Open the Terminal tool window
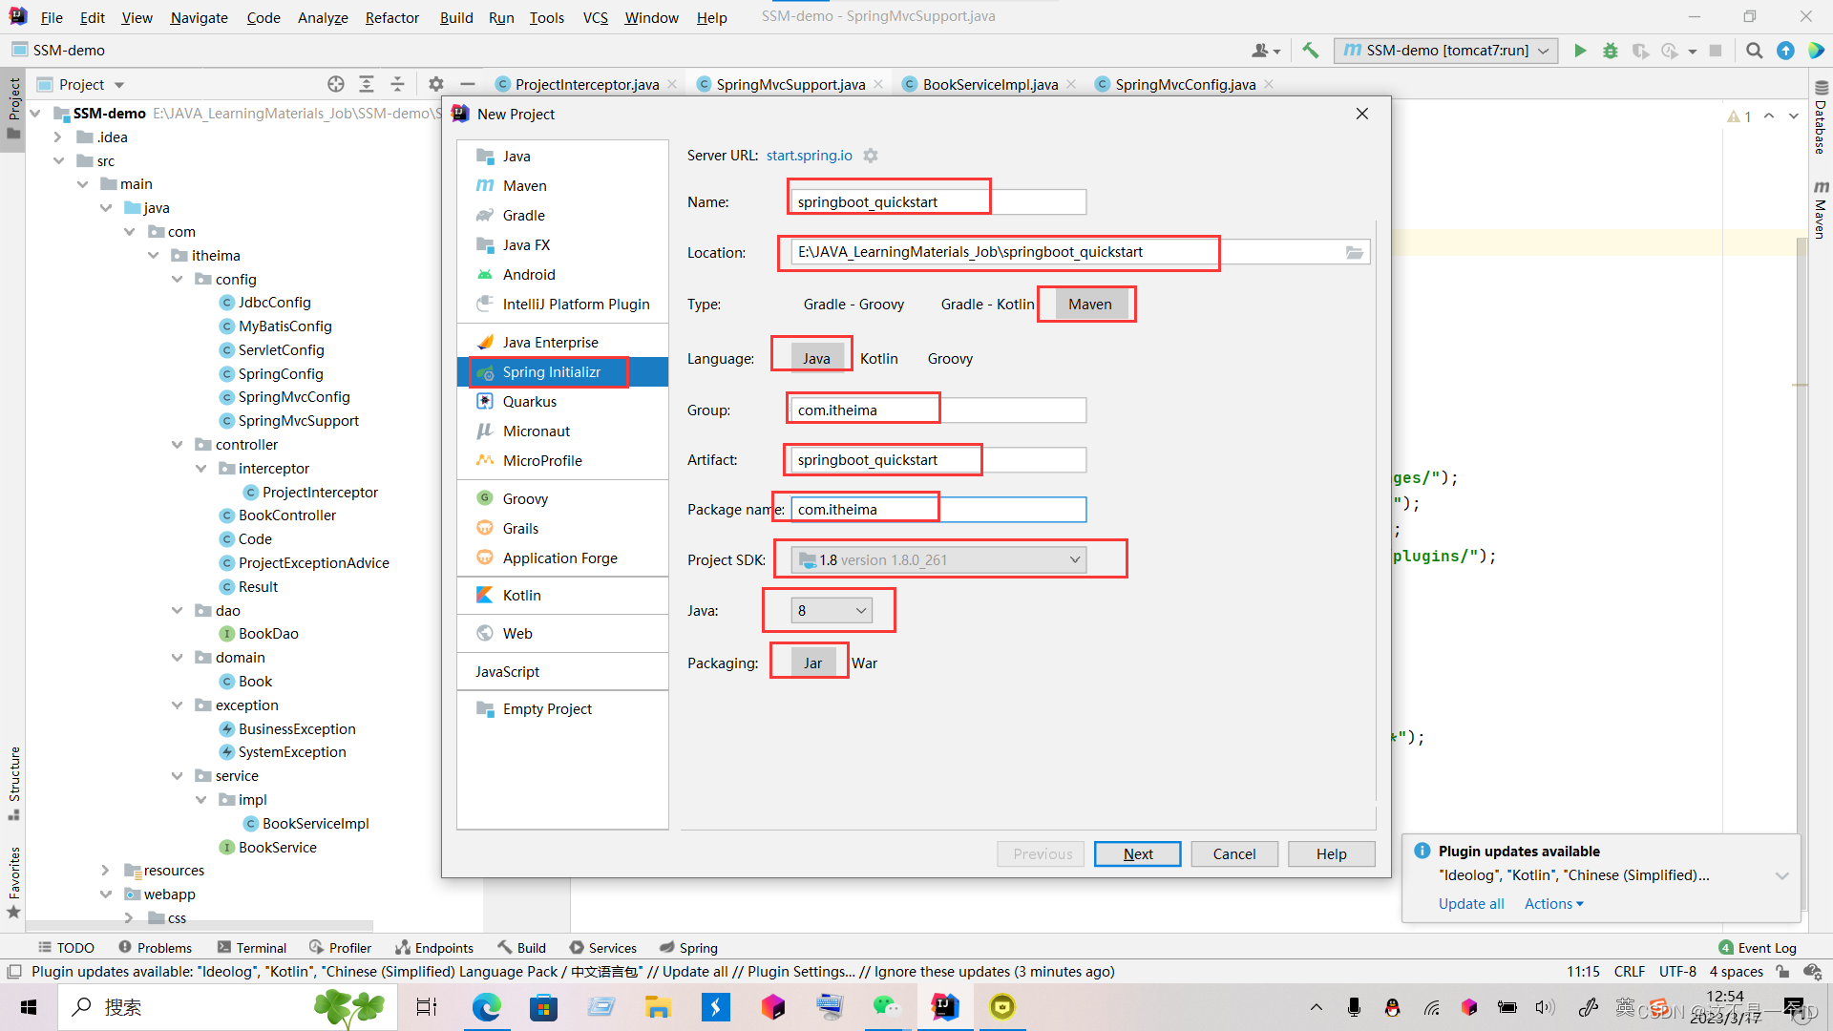 pos(252,948)
